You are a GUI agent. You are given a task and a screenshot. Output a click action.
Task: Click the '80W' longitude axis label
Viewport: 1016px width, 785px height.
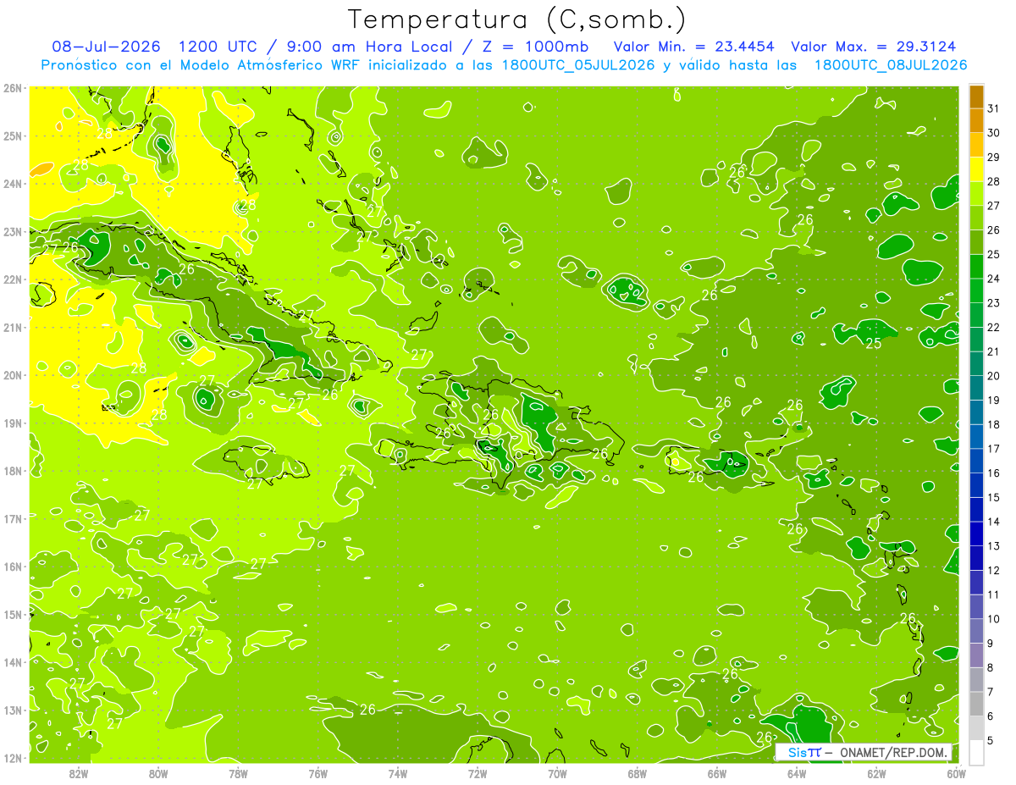(x=158, y=773)
